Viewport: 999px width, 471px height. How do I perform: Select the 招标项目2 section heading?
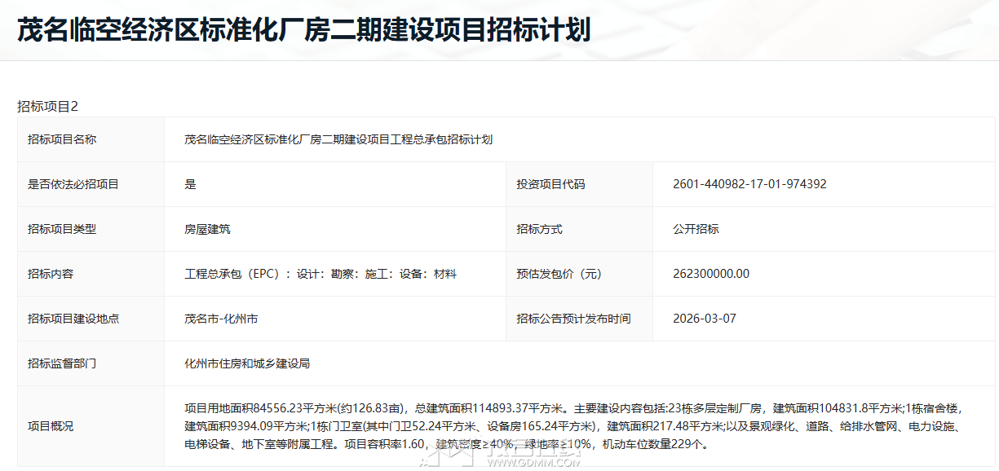click(47, 106)
